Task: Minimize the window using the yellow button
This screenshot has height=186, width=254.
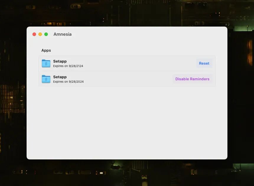Action: (40, 34)
